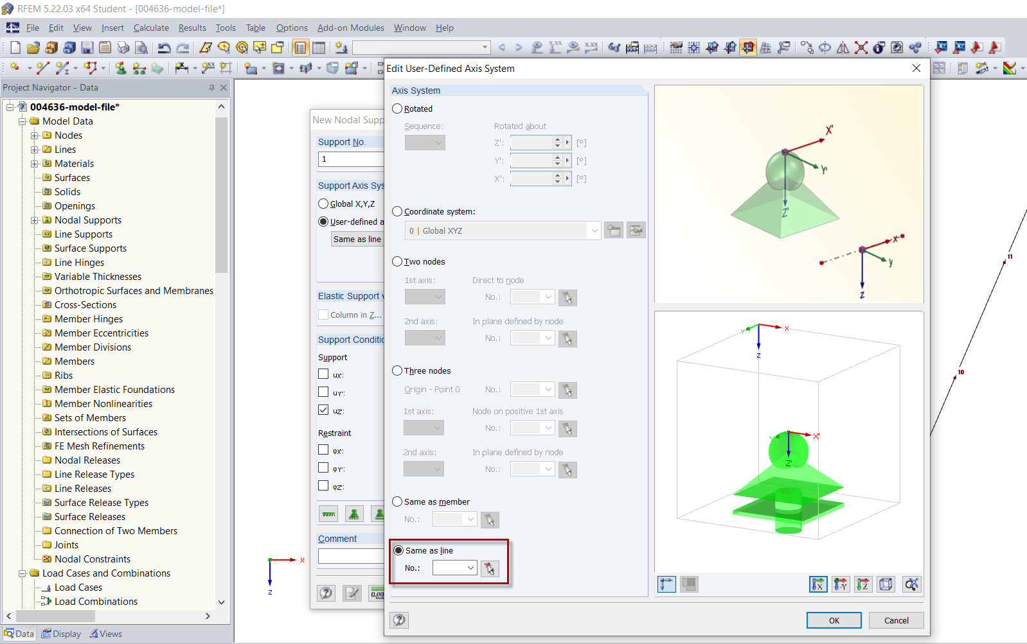Switch to the Display navigator tab
Viewport: 1027px width, 644px height.
[62, 634]
